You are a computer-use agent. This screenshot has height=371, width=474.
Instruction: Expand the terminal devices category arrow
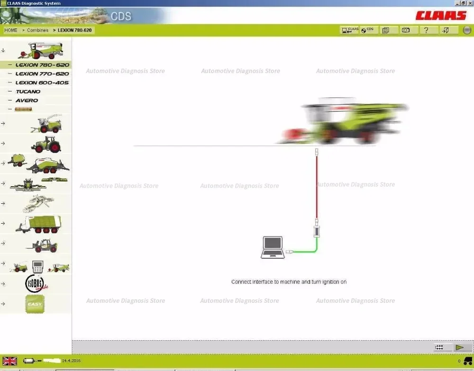tap(3, 263)
